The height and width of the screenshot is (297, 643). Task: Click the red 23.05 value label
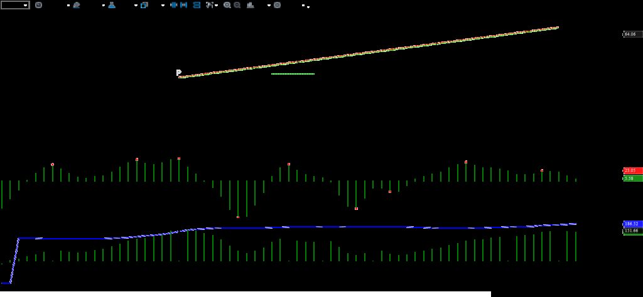[x=632, y=170]
